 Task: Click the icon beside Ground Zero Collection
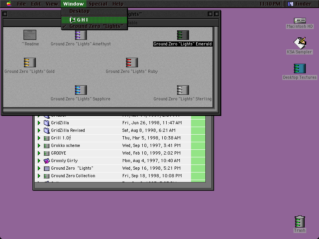(x=47, y=176)
